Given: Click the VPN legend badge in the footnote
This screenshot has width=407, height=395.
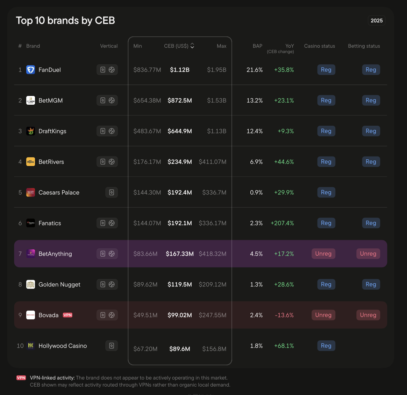Looking at the screenshot, I should coord(21,378).
